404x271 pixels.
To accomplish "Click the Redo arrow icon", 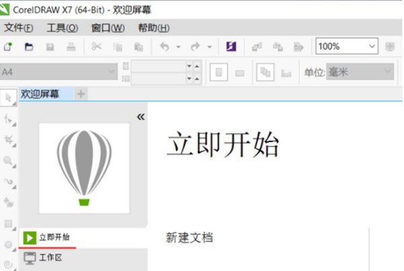I will [195, 47].
